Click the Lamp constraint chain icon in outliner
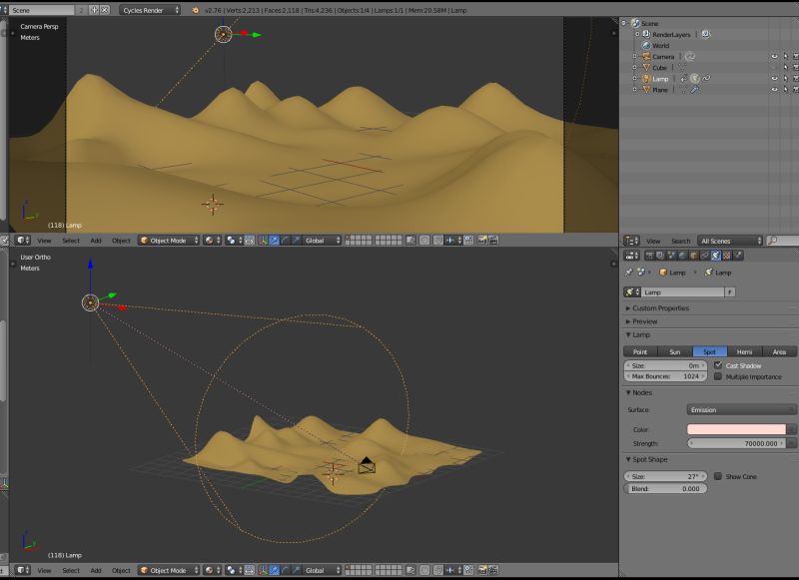Viewport: 799px width, 580px height. coord(706,79)
